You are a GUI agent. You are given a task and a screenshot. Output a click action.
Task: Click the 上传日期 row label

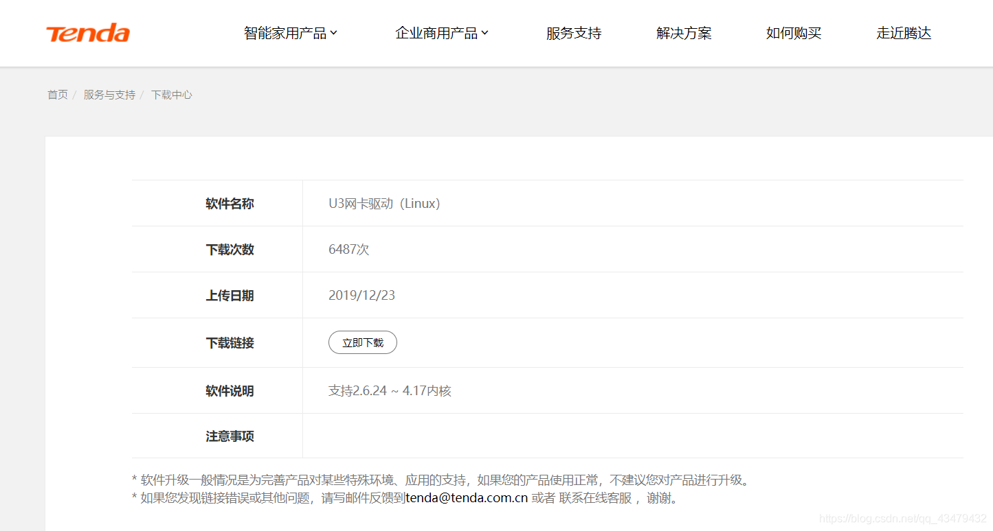click(x=230, y=296)
